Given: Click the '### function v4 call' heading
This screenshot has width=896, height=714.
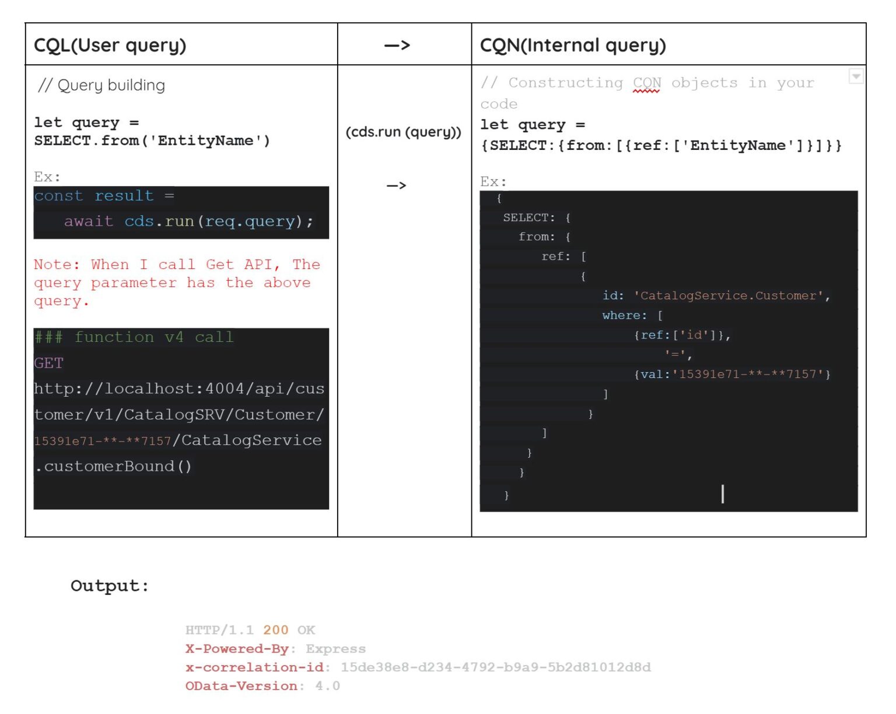Looking at the screenshot, I should point(135,337).
